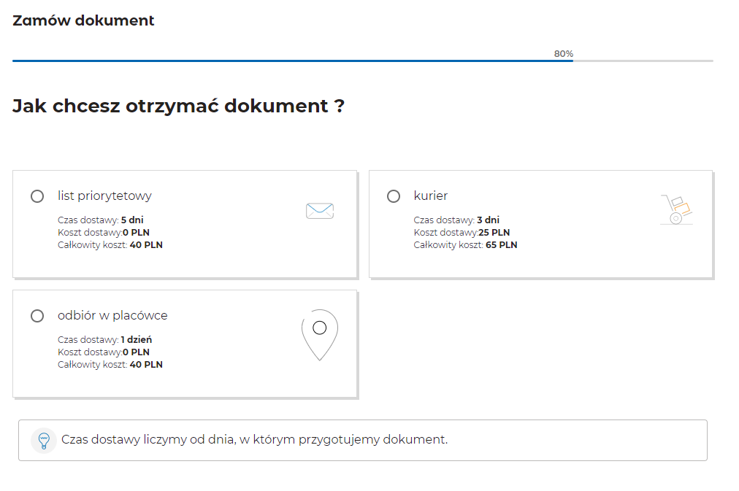Select the 'list priorytetowy' radio button
The image size is (739, 491).
37,196
